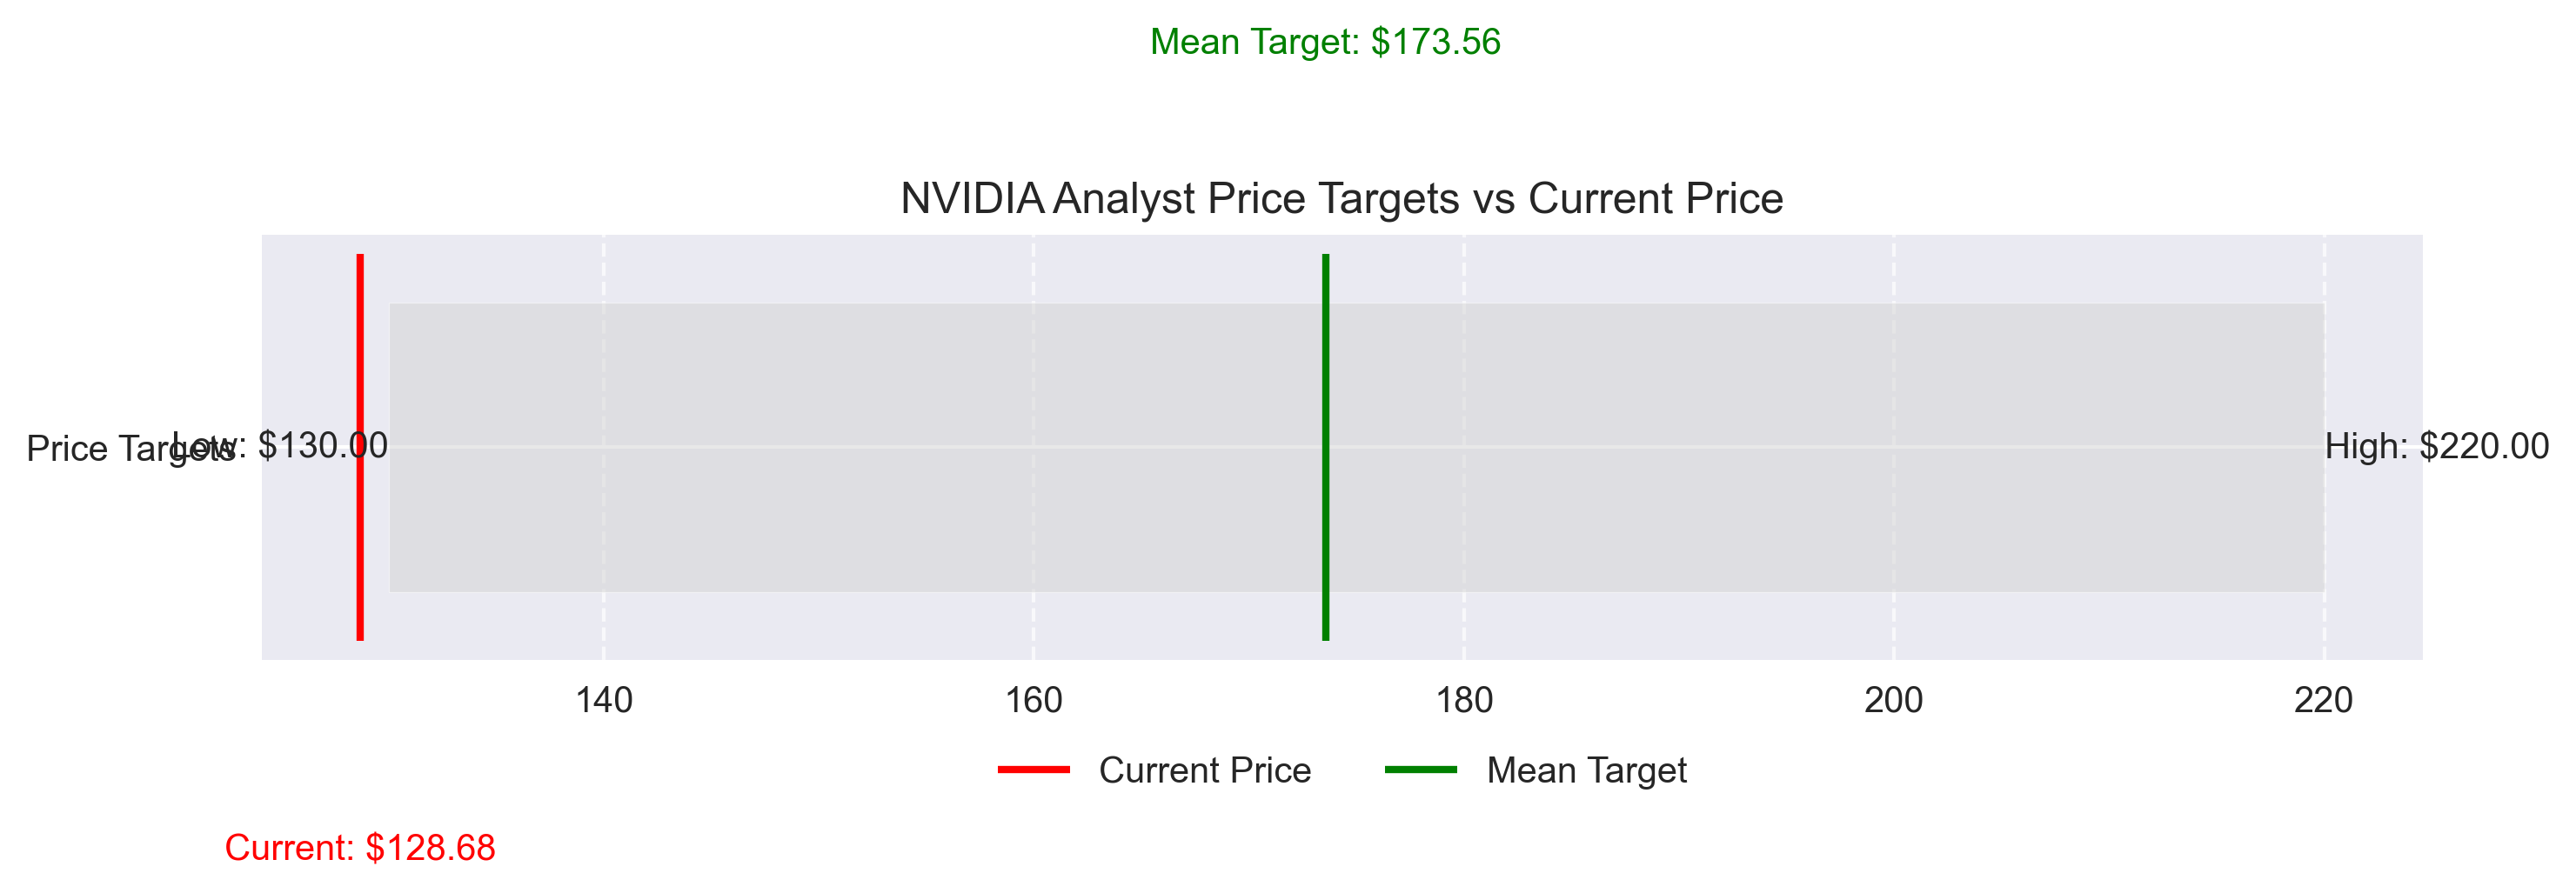Click the 180 x-axis tick label
The width and height of the screenshot is (2576, 893).
coord(1464,700)
